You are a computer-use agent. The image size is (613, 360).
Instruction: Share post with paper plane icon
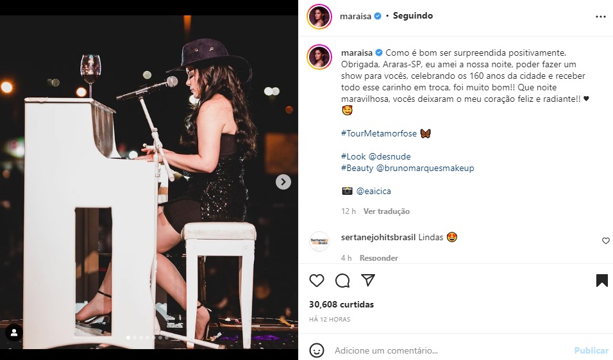[367, 281]
